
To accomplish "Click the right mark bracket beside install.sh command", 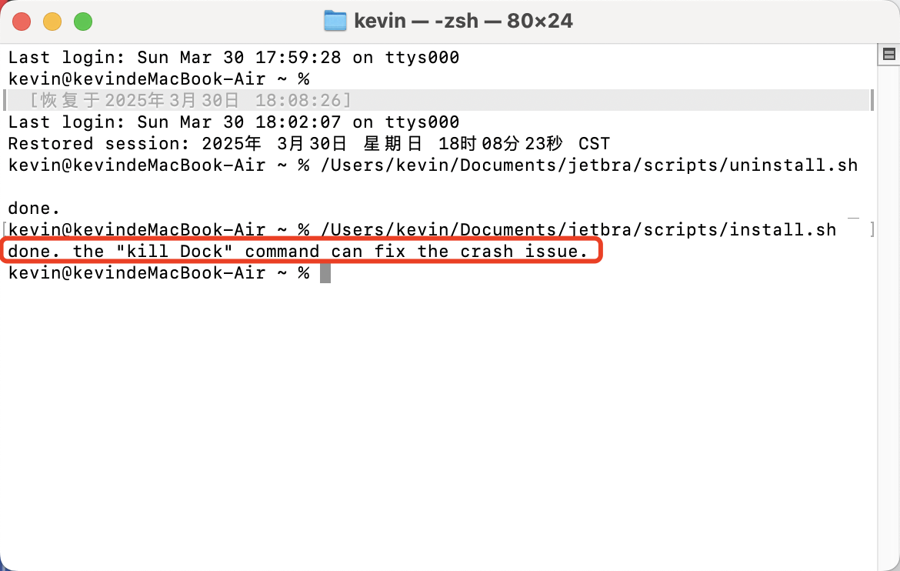I will pos(872,230).
